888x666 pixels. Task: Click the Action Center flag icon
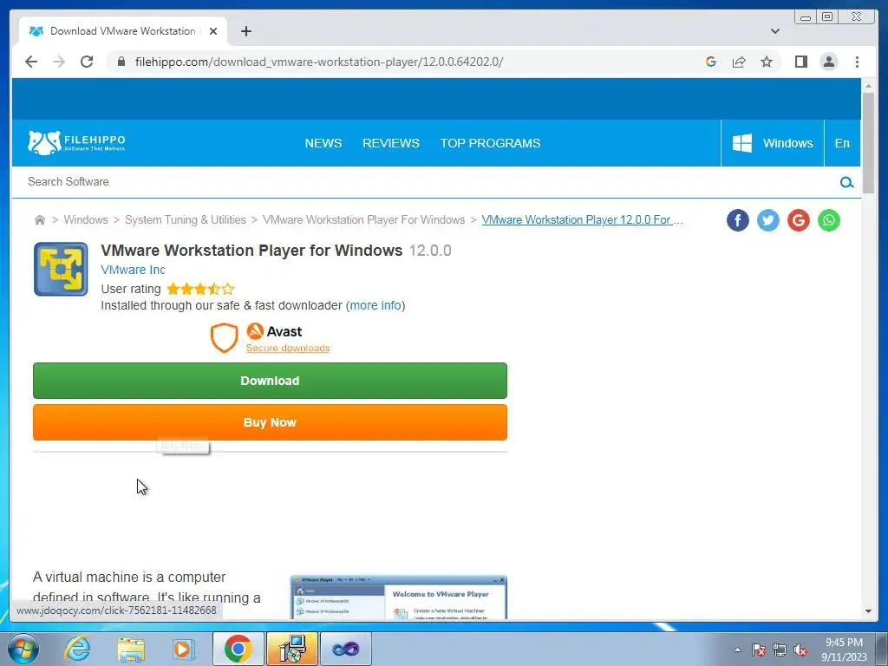(x=759, y=650)
